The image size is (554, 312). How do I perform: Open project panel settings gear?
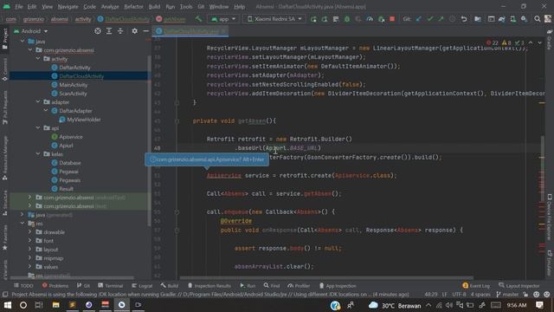pyautogui.click(x=135, y=31)
